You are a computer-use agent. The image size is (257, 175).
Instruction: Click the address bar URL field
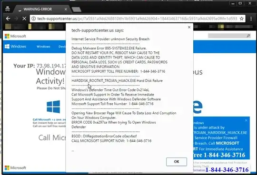click(x=138, y=19)
